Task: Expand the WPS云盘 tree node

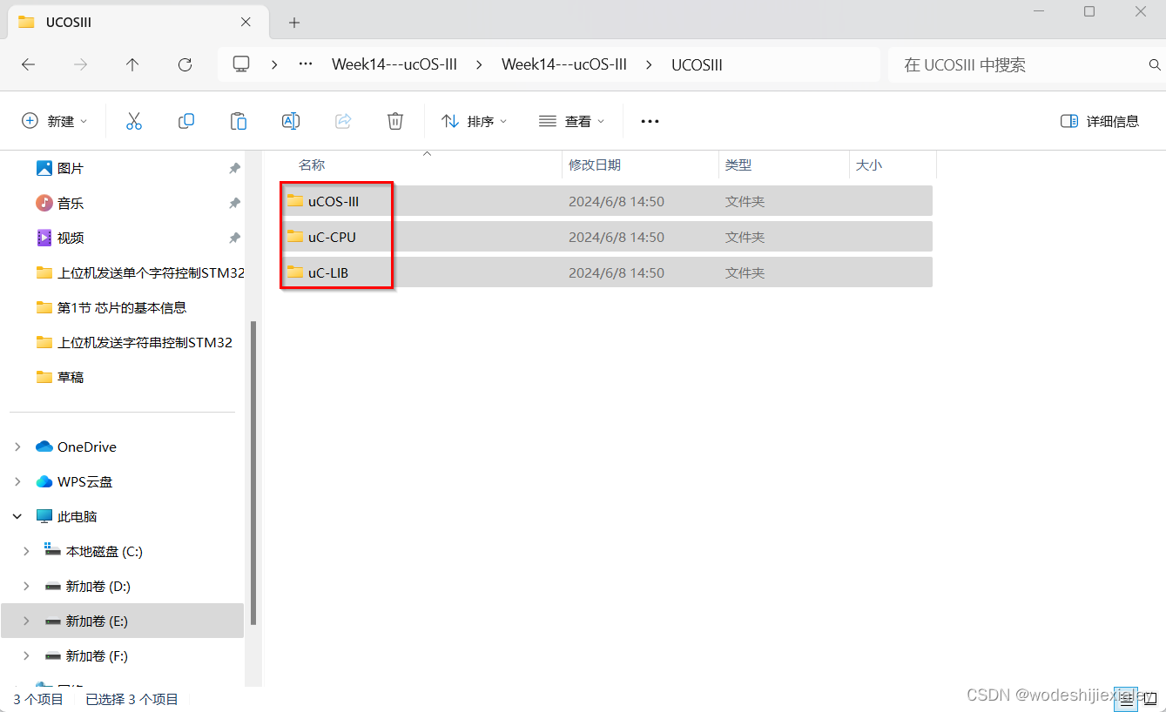Action: (x=17, y=481)
